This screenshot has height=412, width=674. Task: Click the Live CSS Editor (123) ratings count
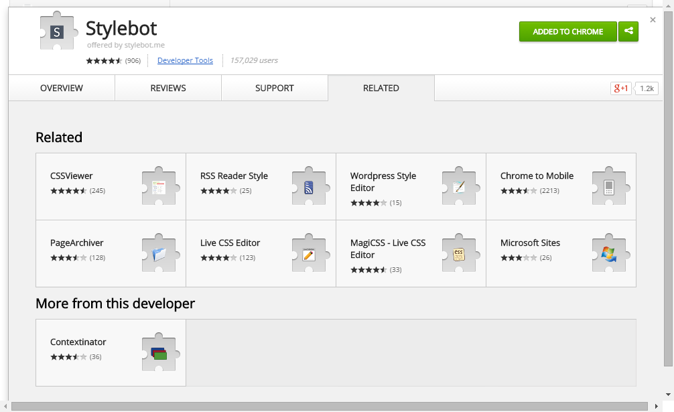[x=248, y=258]
